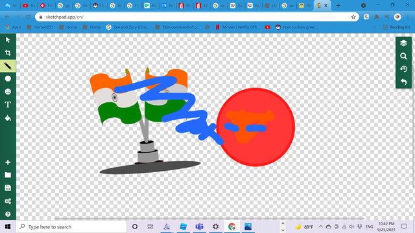The image size is (415, 233).
Task: Pick the Shapes circle tool
Action: coord(8,78)
